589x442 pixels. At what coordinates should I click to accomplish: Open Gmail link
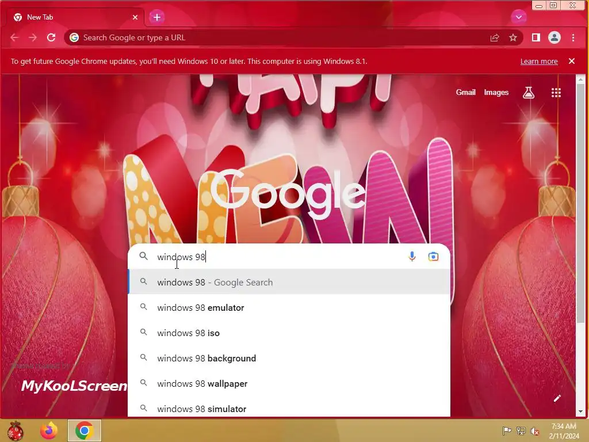(x=466, y=93)
